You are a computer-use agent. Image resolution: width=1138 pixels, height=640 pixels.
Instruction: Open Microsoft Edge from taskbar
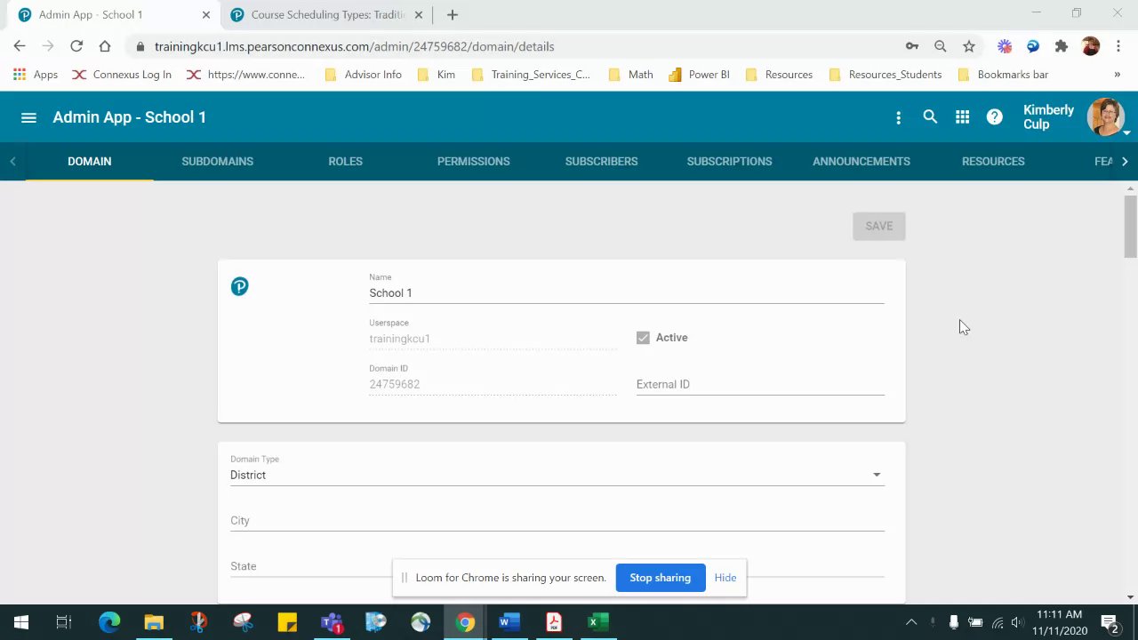coord(109,622)
